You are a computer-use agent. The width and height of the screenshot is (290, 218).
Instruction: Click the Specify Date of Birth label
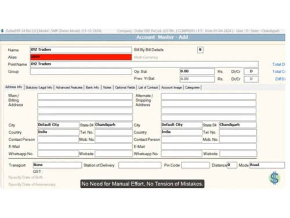tap(26, 177)
